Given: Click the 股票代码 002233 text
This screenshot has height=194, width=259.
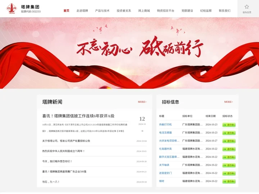Looking at the screenshot, I should [x=31, y=11].
